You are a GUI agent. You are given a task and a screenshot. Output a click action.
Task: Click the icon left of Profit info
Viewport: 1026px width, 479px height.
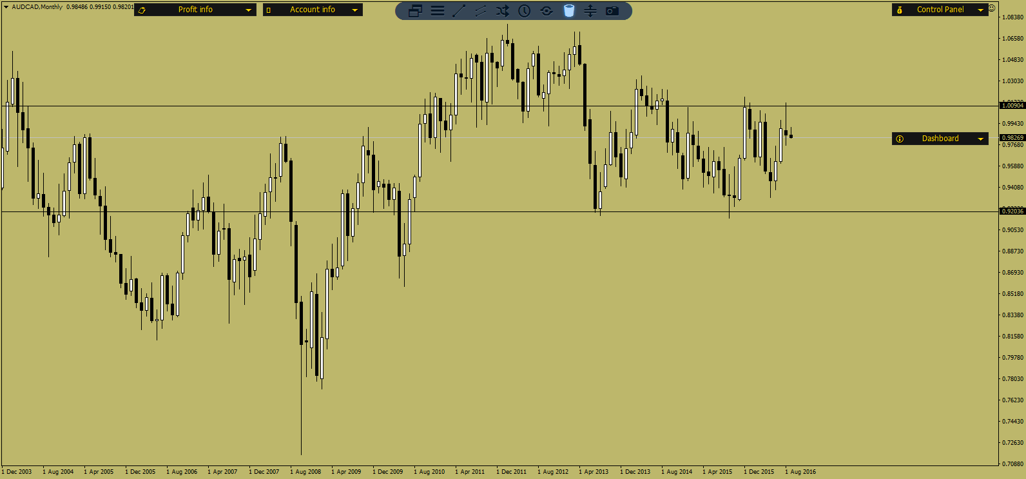[142, 10]
